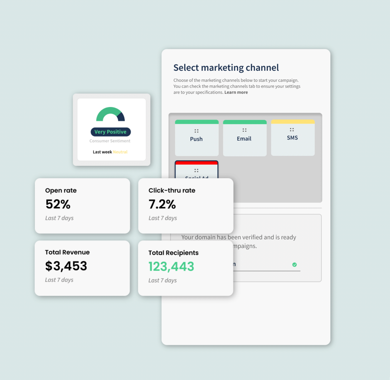Click the drag handle dots on Email card
Viewport: 390px width, 380px height.
[244, 130]
